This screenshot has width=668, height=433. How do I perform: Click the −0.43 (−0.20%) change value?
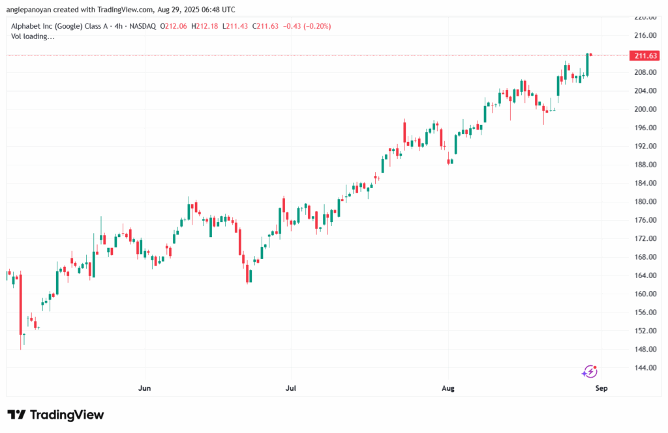tap(306, 26)
